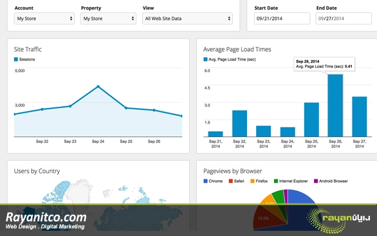Image resolution: width=377 pixels, height=236 pixels.
Task: Expand the View dropdown All Web Site Data
Action: coord(187,19)
